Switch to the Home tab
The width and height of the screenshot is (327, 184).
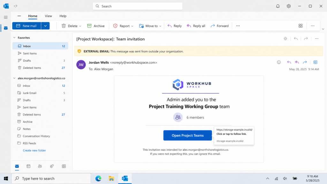pos(33,16)
